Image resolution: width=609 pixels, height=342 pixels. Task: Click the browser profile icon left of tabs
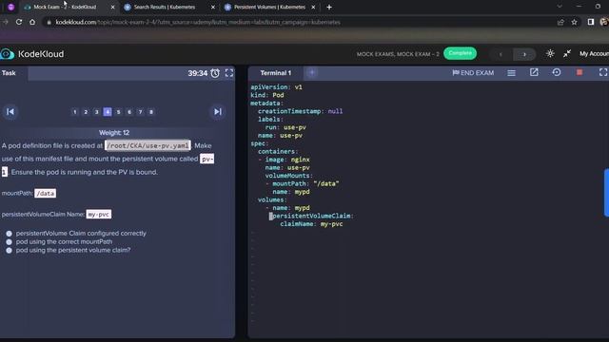tap(10, 7)
